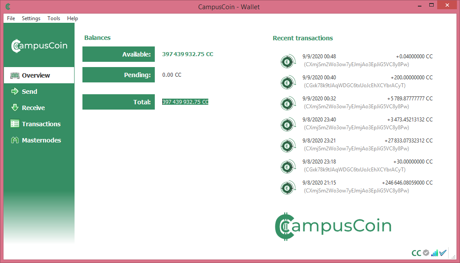Click the CampusCoin title bar app icon
The height and width of the screenshot is (263, 460).
pyautogui.click(x=8, y=7)
